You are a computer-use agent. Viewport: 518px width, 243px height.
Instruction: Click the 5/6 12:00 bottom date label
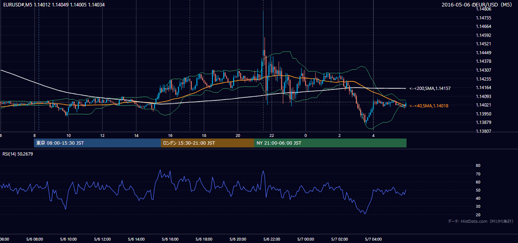[102, 239]
